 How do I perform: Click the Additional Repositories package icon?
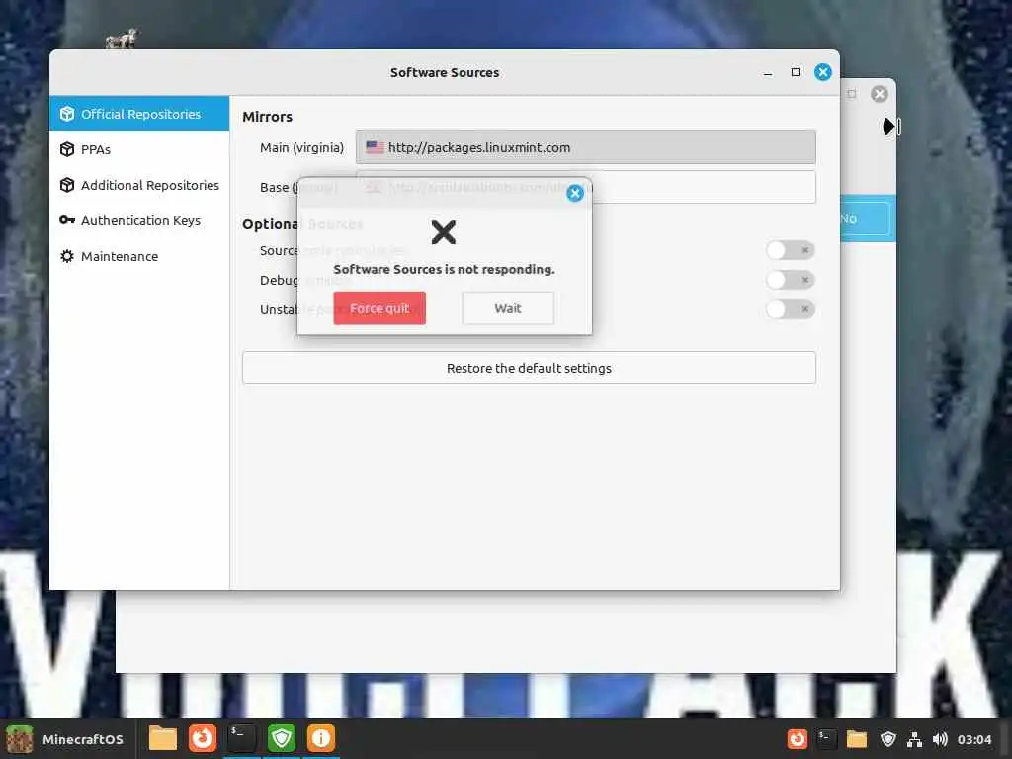[x=67, y=185]
